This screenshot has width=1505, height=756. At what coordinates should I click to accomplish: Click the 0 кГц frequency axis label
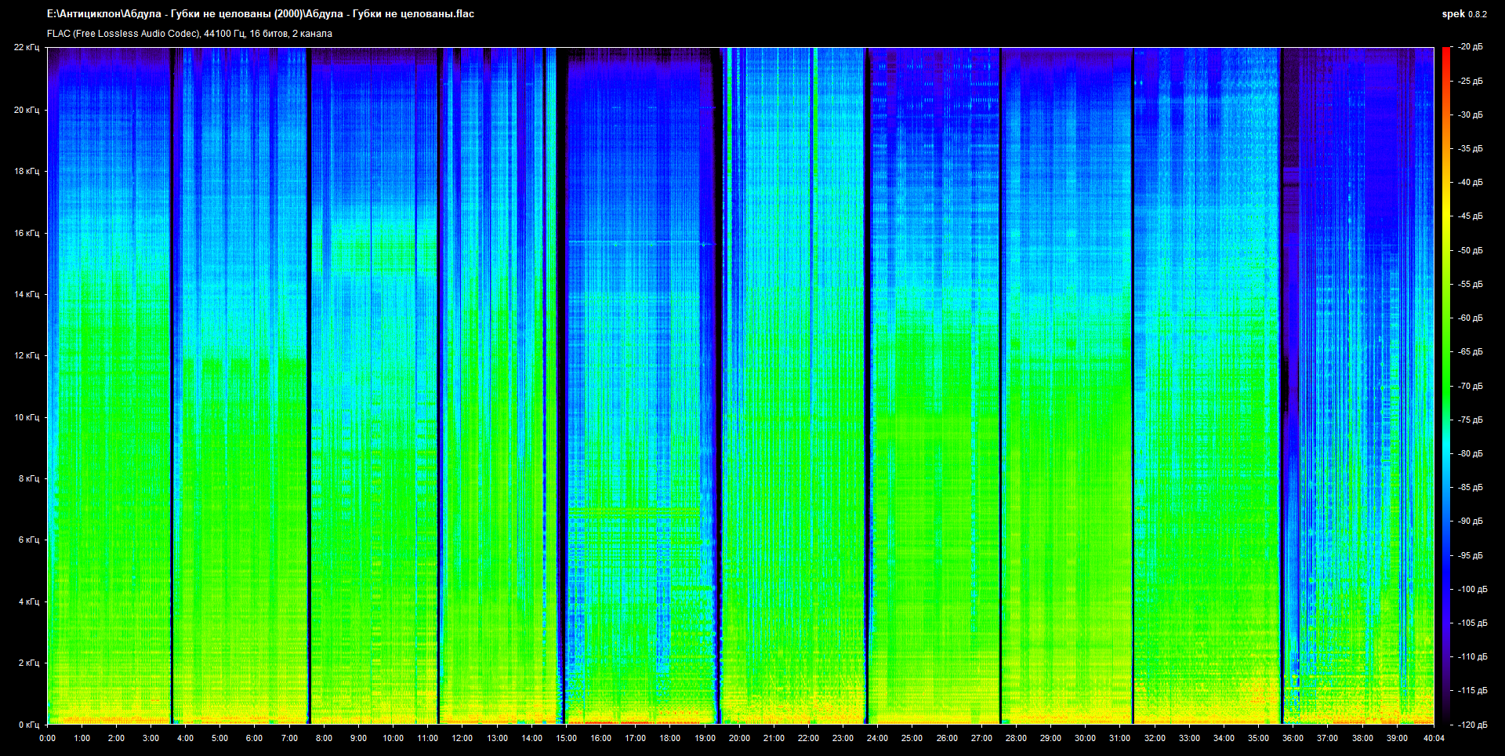click(28, 725)
